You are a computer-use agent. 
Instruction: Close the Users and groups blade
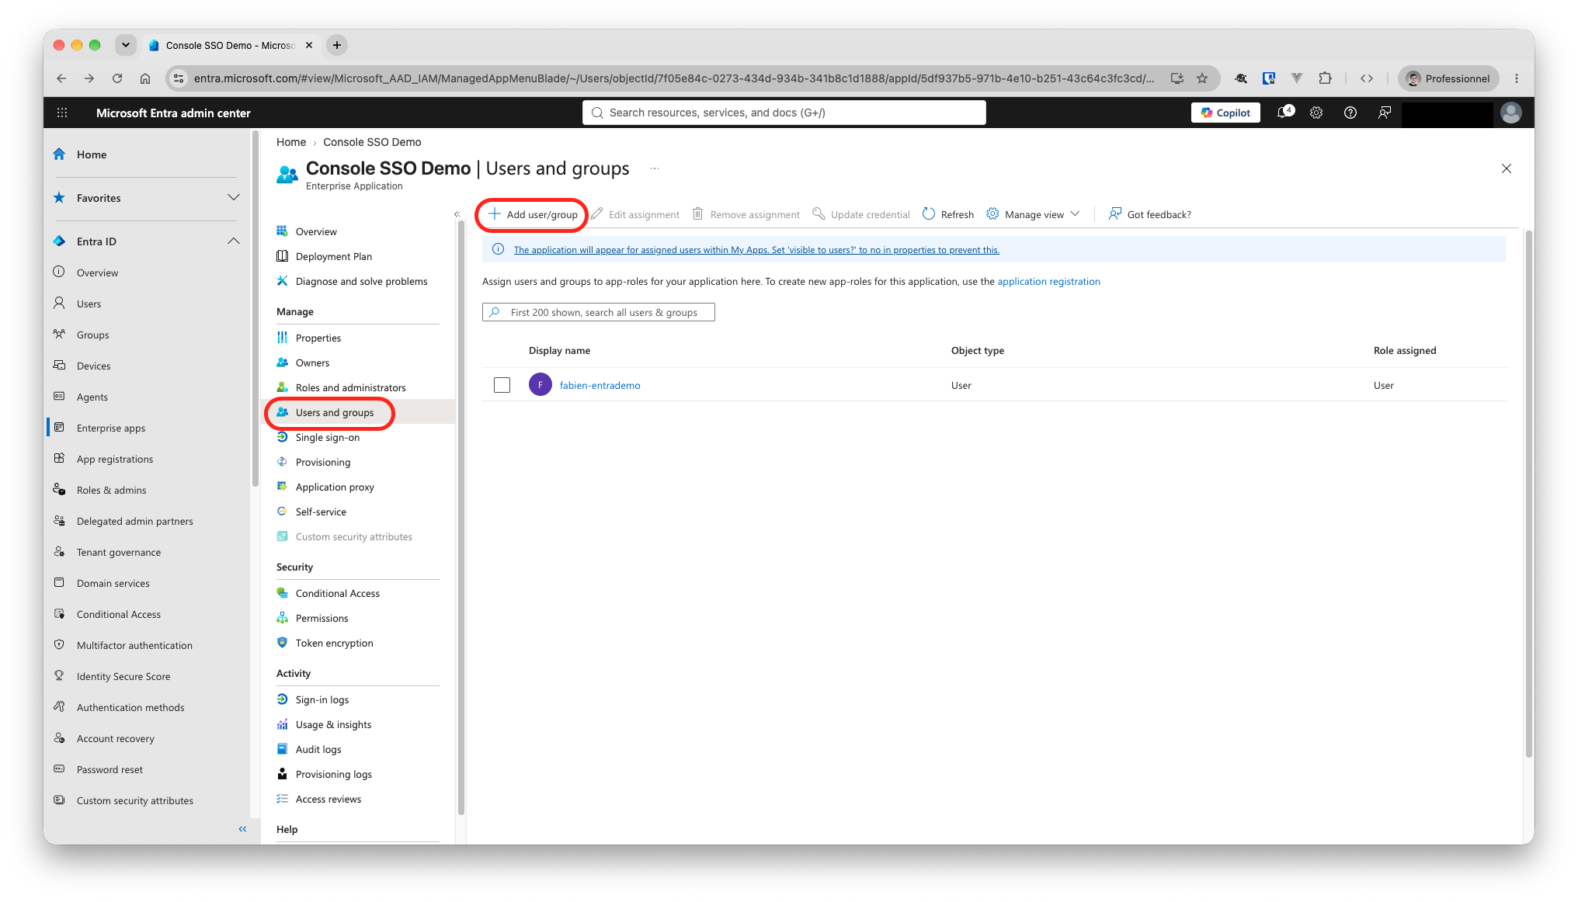pos(1507,168)
